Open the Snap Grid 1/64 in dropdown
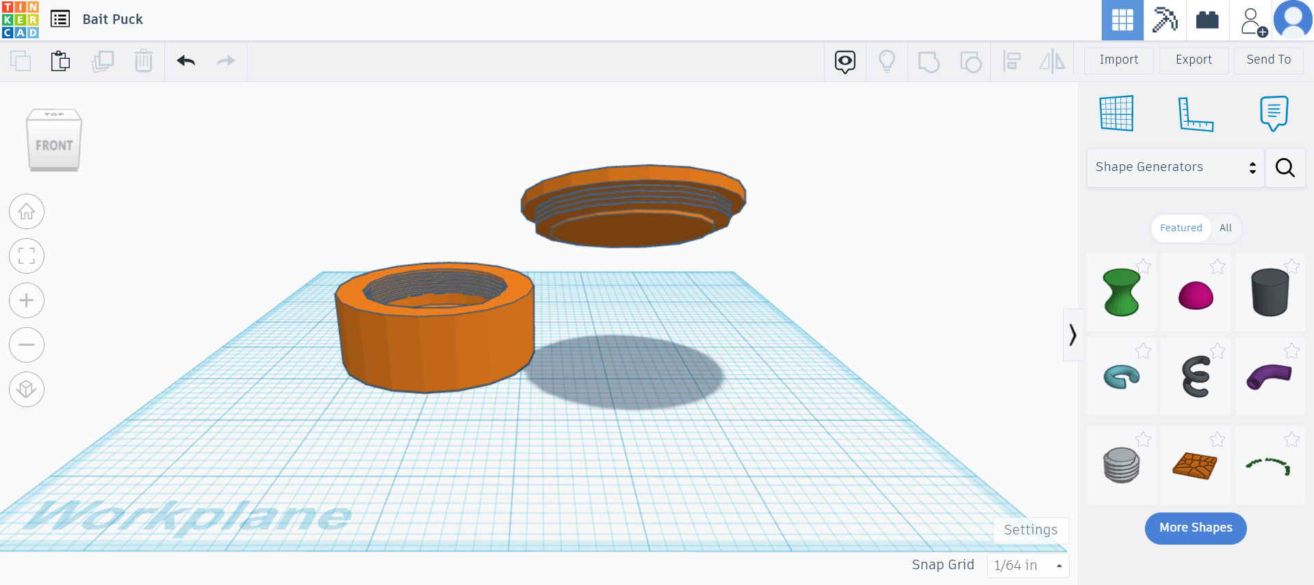 (1027, 566)
